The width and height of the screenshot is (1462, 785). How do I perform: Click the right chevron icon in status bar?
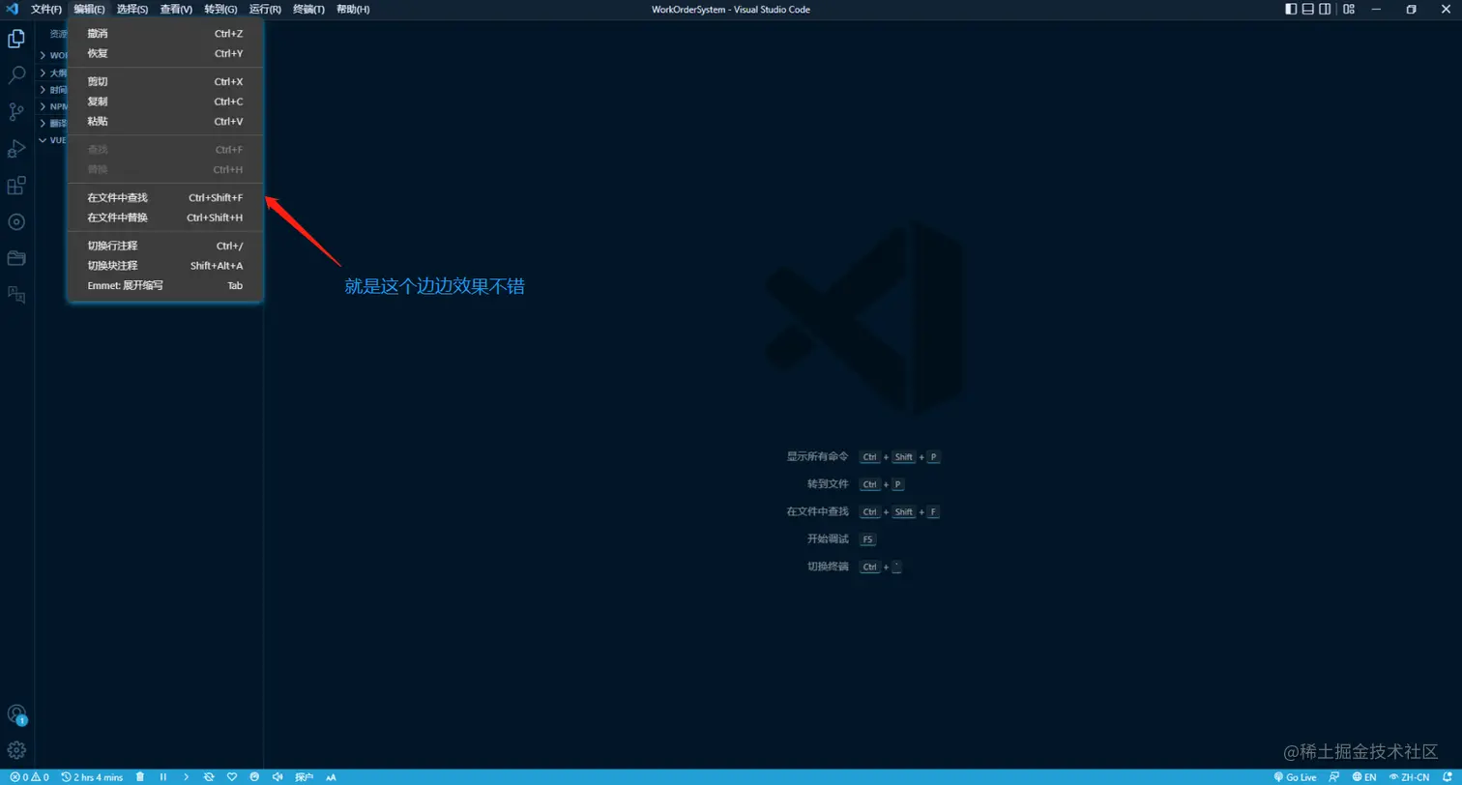pyautogui.click(x=187, y=777)
